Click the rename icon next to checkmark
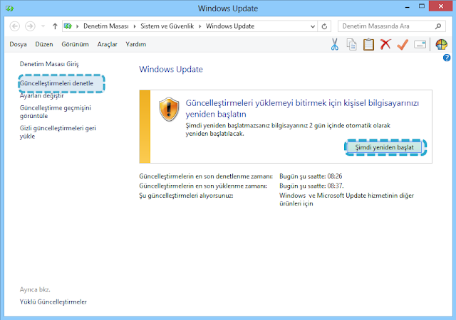This screenshot has height=320, width=456. [x=420, y=44]
